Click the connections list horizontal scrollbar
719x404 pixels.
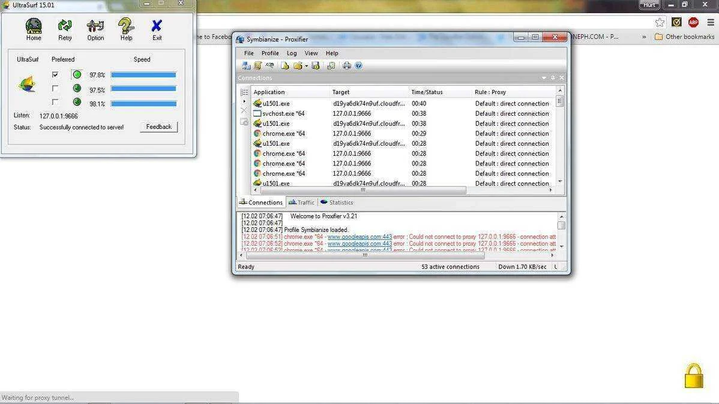363,190
